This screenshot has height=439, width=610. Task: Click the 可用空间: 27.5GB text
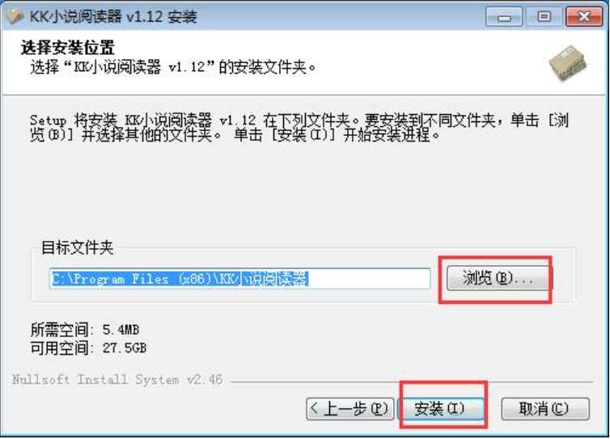coord(88,348)
